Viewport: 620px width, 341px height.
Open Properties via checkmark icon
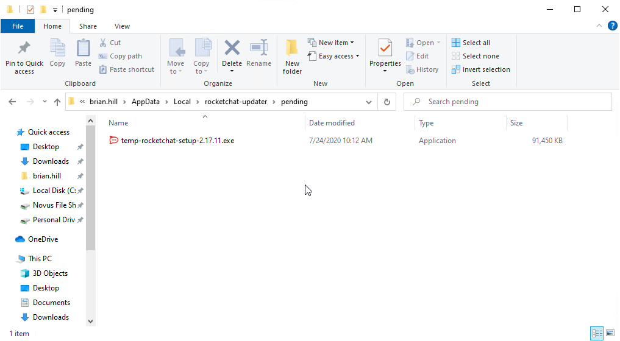pos(385,49)
